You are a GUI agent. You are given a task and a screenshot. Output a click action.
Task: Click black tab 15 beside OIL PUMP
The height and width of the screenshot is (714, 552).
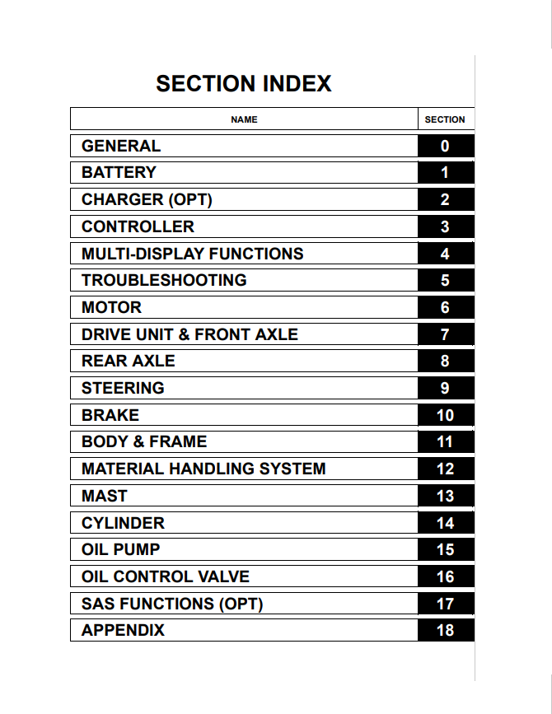(x=445, y=550)
